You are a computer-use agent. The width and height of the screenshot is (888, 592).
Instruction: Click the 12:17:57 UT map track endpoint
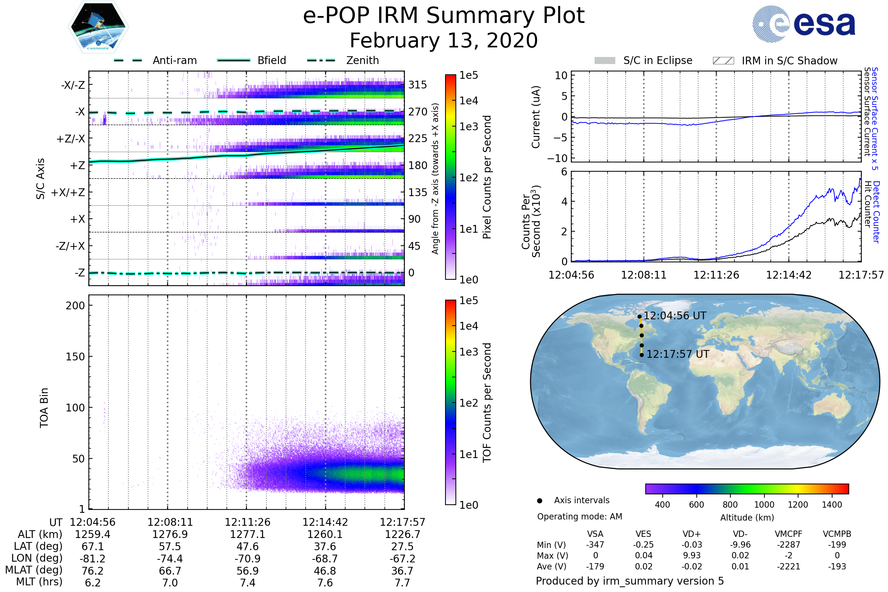tap(642, 355)
